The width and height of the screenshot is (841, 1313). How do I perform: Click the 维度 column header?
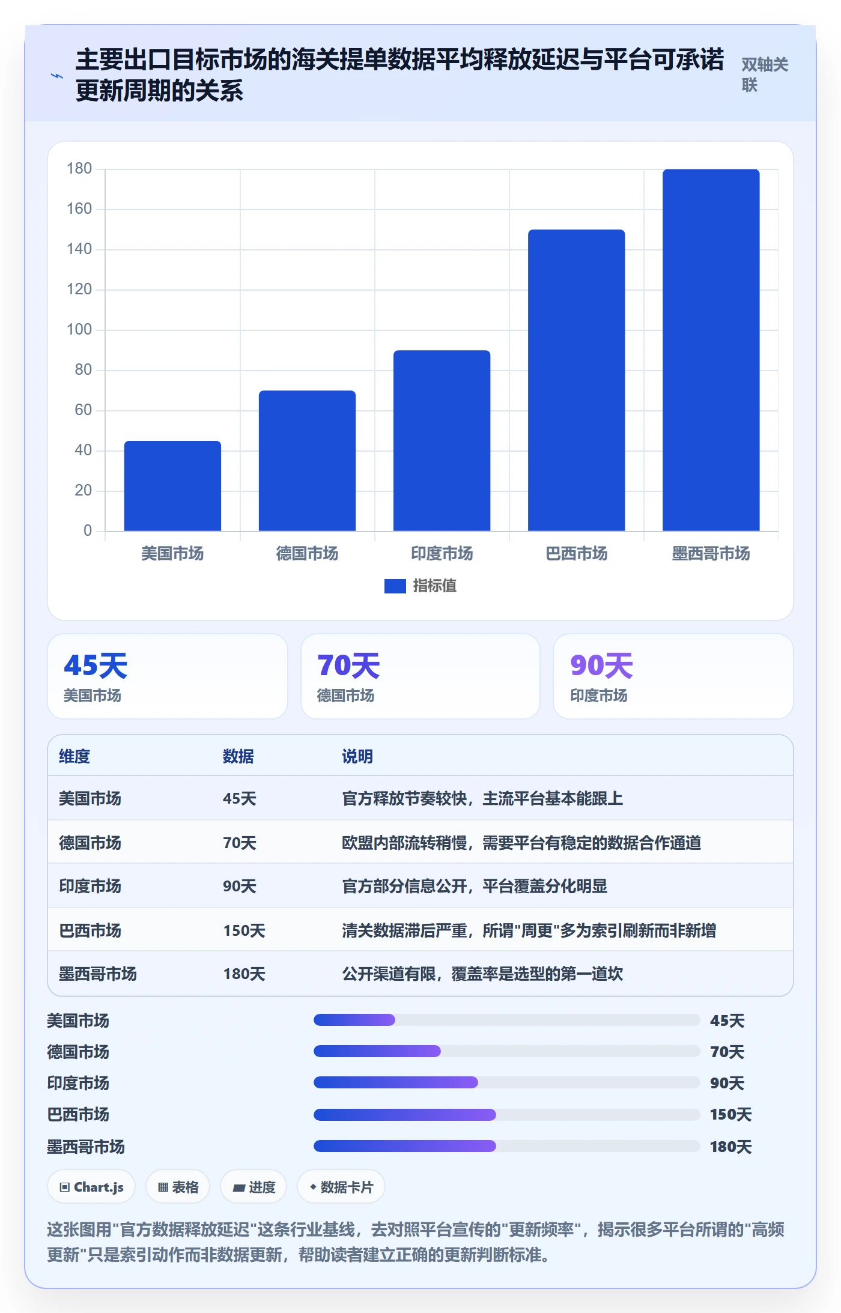pyautogui.click(x=74, y=756)
